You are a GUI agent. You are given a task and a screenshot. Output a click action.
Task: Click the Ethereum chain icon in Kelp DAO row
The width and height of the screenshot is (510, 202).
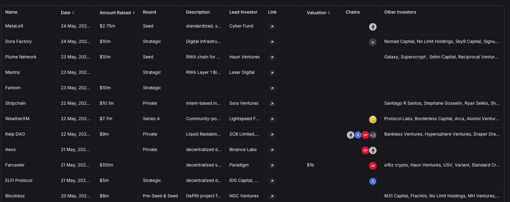[x=351, y=135]
